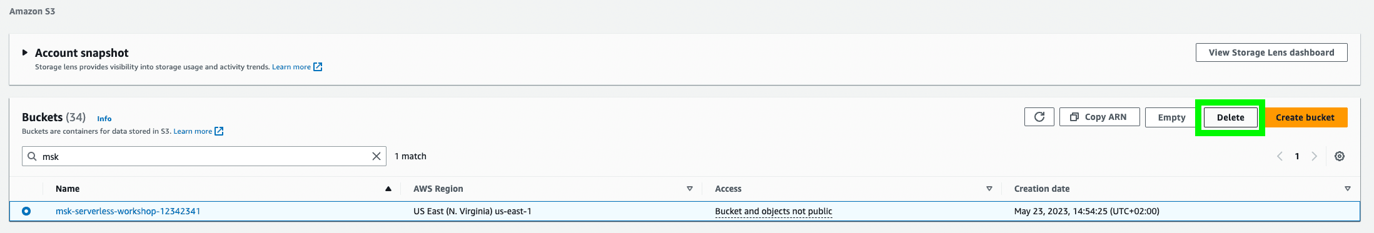The image size is (1374, 233).
Task: Go to previous page of buckets
Action: pos(1280,156)
